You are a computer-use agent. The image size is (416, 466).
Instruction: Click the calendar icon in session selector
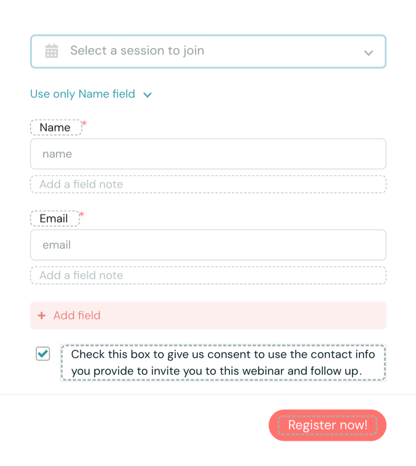pos(51,51)
